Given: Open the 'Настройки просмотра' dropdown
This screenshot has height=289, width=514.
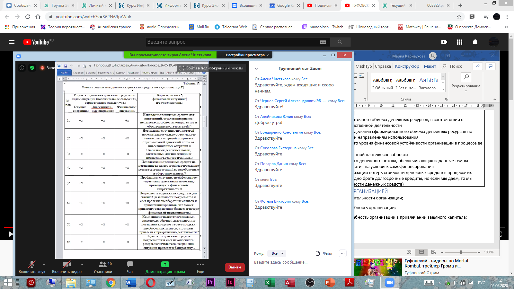Looking at the screenshot, I should (247, 55).
